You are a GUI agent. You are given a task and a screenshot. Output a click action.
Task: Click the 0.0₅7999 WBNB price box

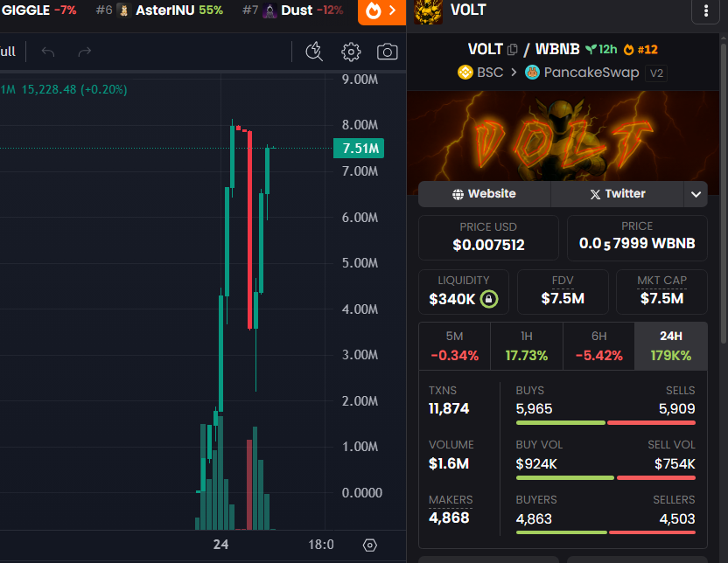coord(637,238)
